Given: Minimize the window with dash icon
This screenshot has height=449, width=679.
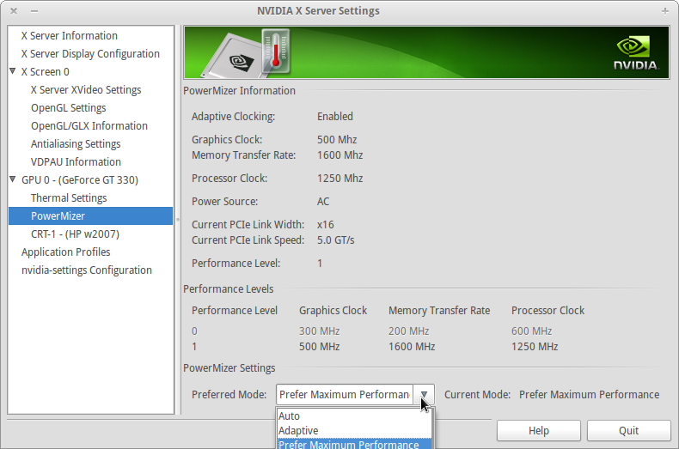Looking at the screenshot, I should 34,11.
